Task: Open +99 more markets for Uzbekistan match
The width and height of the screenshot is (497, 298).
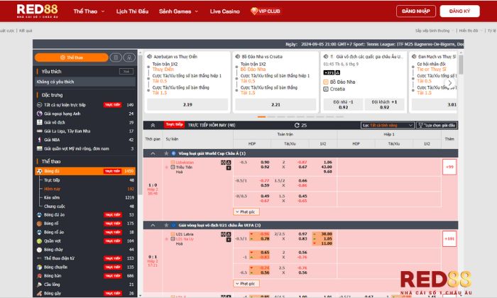Action: [x=449, y=167]
